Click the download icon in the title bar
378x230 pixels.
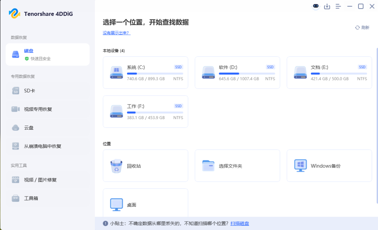coord(327,6)
